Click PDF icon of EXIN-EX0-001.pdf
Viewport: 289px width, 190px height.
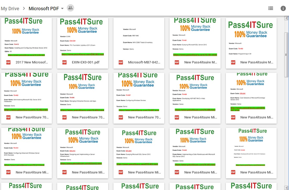point(64,62)
